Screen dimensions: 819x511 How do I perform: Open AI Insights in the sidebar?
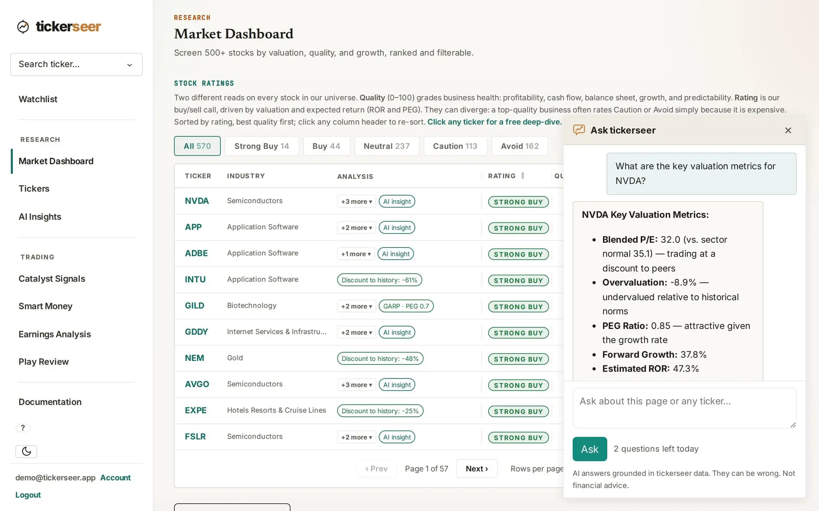pos(40,217)
